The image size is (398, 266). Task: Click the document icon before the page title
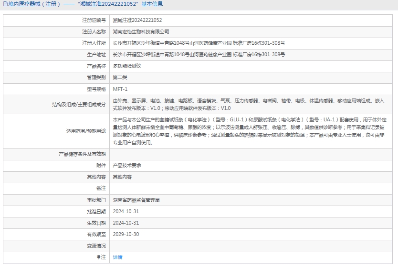tap(5, 4)
